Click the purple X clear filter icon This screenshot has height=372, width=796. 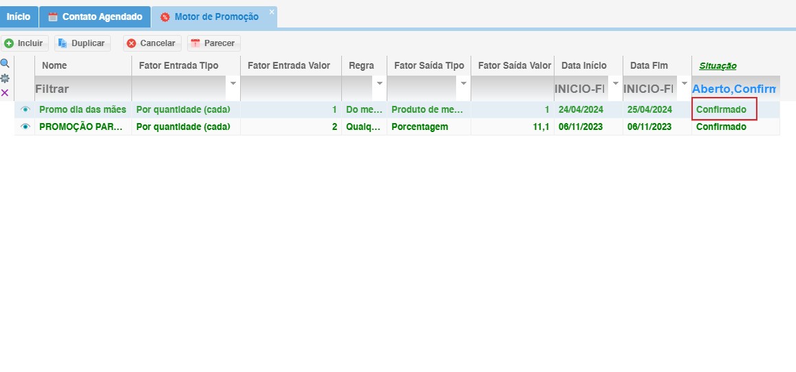(5, 92)
